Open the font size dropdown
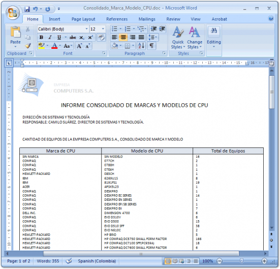This screenshot has width=280, height=269. pyautogui.click(x=103, y=29)
